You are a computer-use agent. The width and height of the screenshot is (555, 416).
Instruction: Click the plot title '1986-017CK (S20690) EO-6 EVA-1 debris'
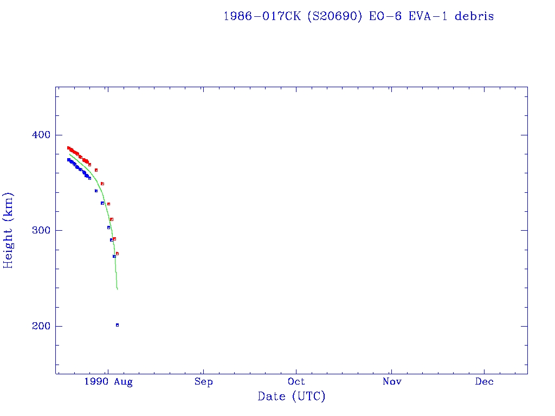(358, 16)
